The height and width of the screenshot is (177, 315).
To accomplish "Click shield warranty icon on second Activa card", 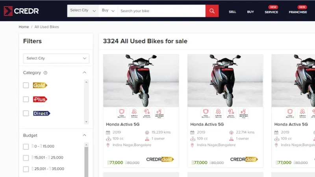I will [206, 113].
